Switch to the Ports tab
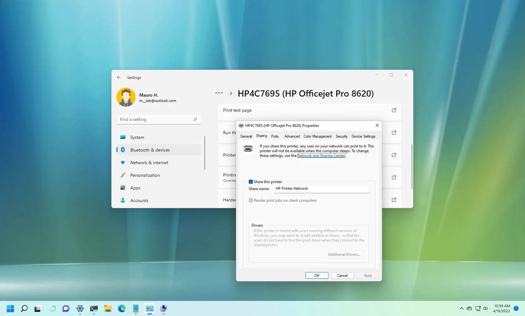 (275, 136)
